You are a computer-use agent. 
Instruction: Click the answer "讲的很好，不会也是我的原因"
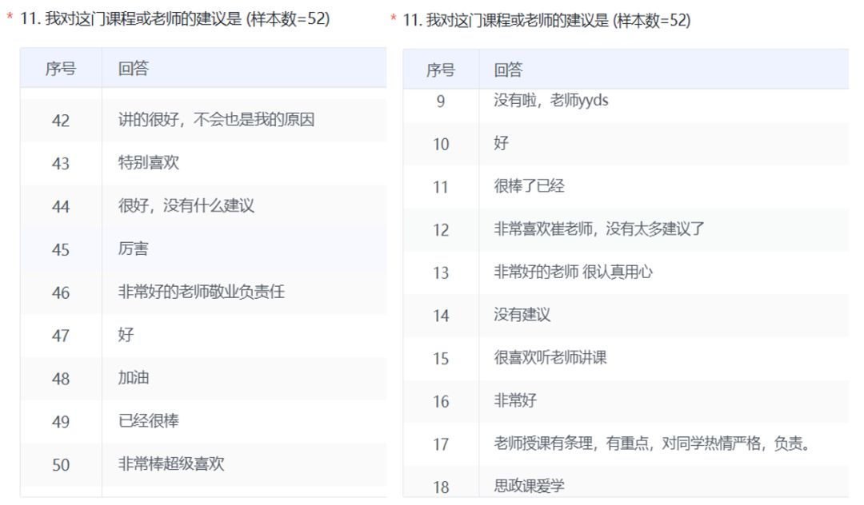[x=216, y=120]
